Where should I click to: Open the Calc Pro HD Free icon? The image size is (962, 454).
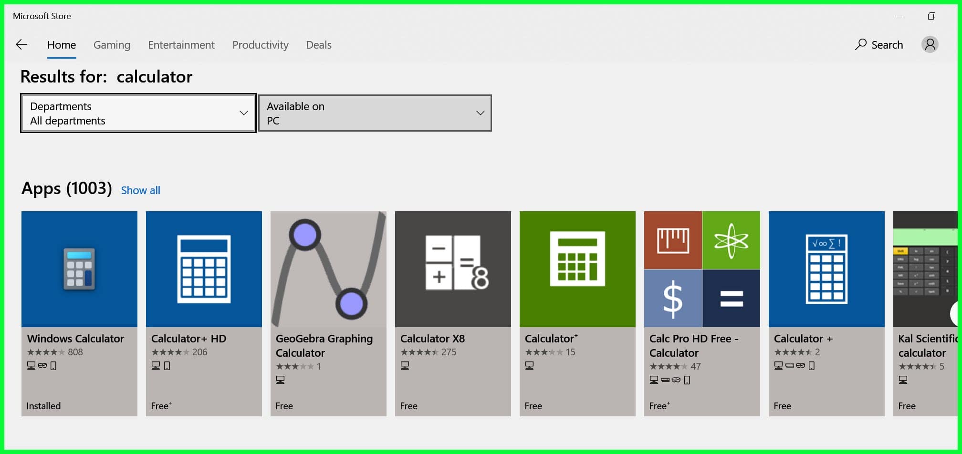pos(702,269)
